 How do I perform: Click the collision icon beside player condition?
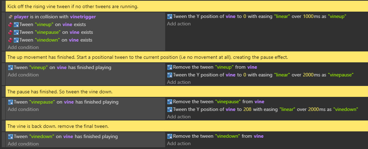[x=10, y=17]
